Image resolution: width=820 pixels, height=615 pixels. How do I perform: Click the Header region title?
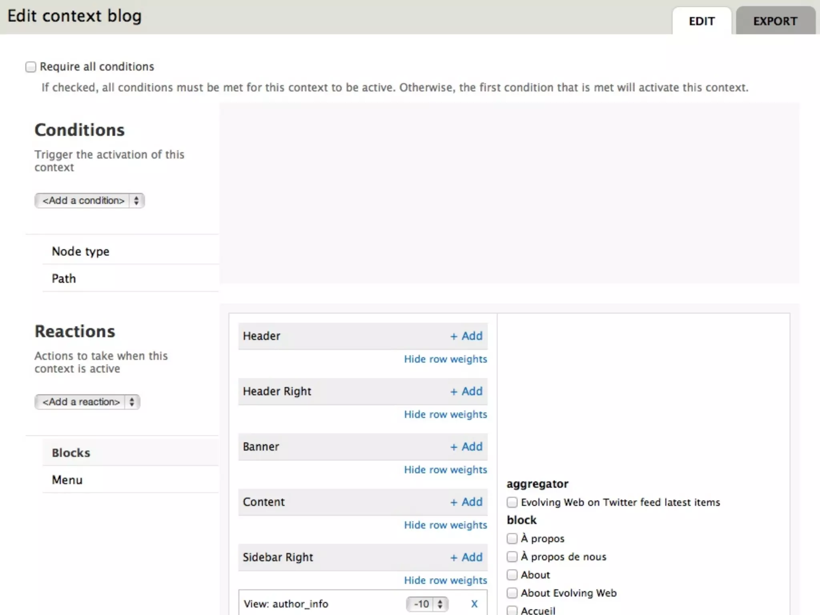pos(261,336)
